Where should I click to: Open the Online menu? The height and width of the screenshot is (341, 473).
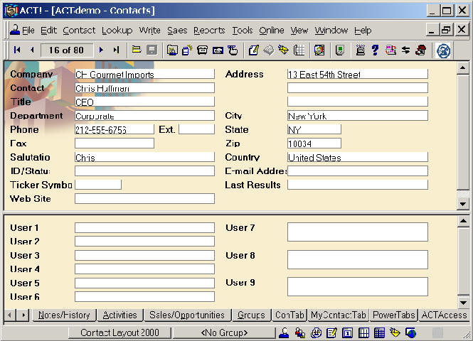click(x=272, y=31)
